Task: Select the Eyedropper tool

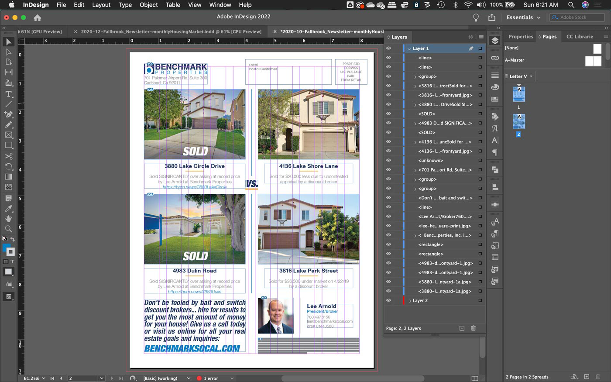Action: click(8, 209)
